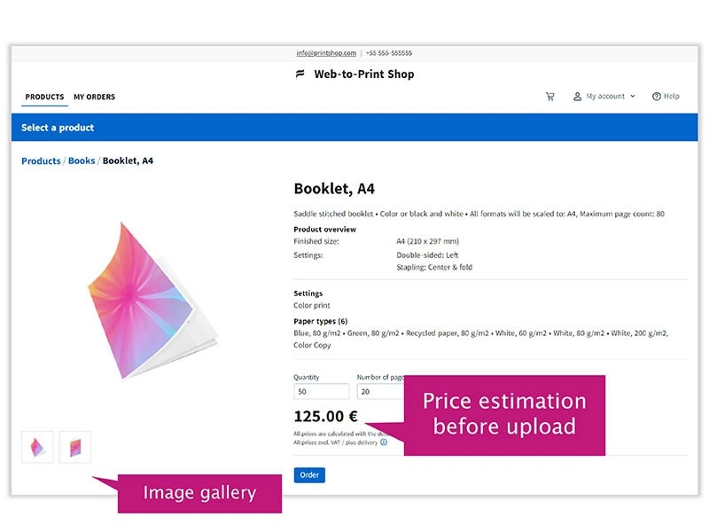
Task: Expand the My account dropdown chevron
Action: [633, 97]
